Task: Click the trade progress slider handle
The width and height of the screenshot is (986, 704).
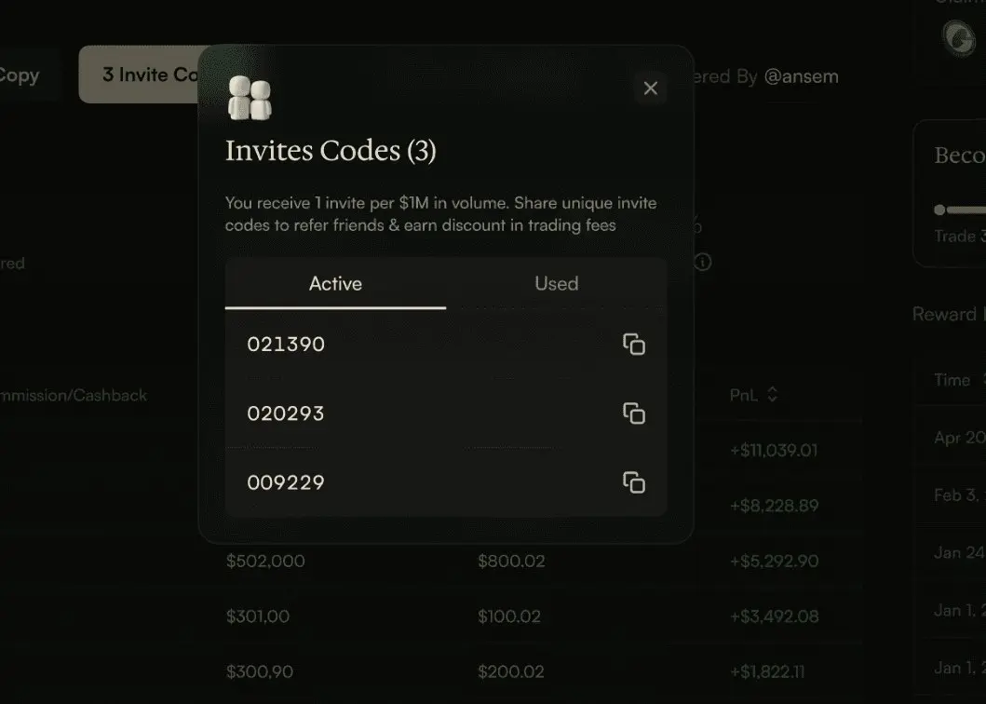Action: [939, 210]
